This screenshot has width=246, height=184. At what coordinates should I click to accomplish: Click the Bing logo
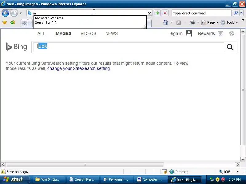[16, 47]
